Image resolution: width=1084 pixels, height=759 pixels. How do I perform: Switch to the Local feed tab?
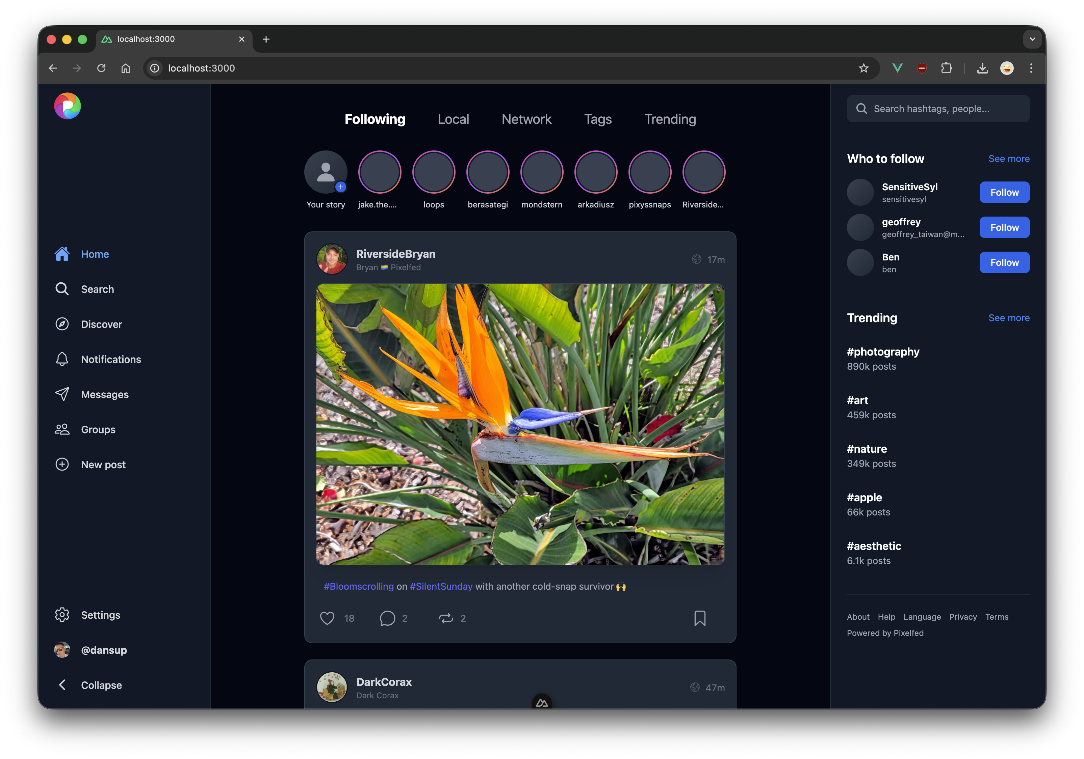(x=453, y=119)
